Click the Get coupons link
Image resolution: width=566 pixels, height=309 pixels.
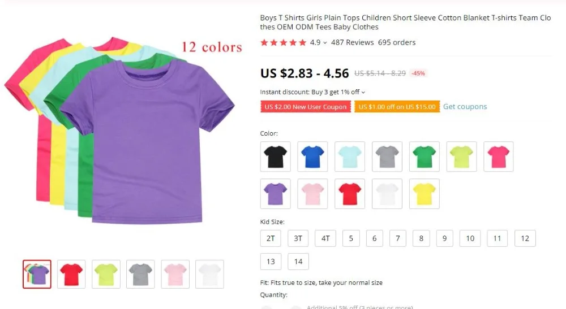click(465, 107)
